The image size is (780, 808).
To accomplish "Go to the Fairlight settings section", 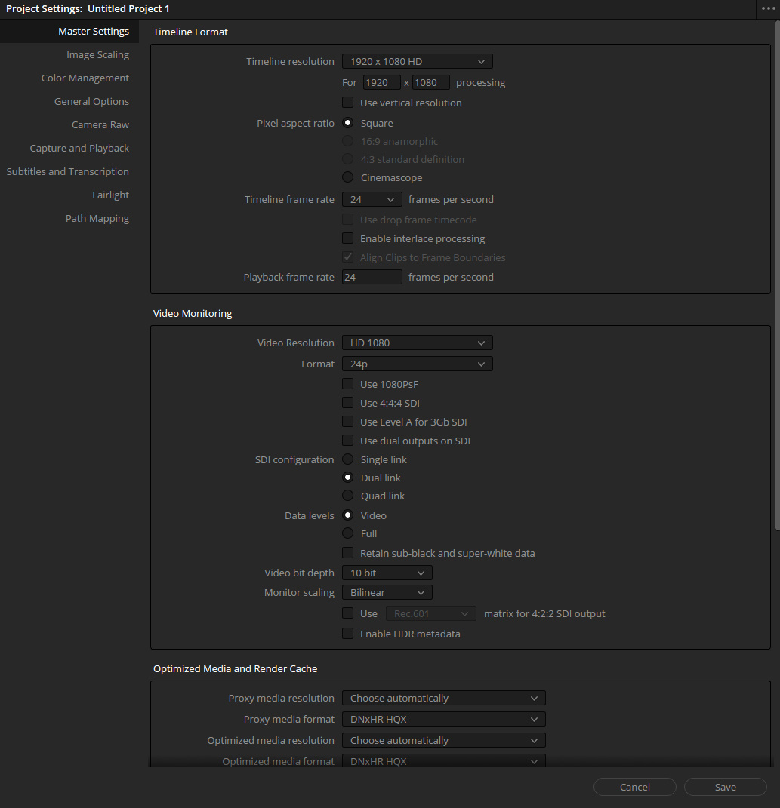I will (x=110, y=195).
